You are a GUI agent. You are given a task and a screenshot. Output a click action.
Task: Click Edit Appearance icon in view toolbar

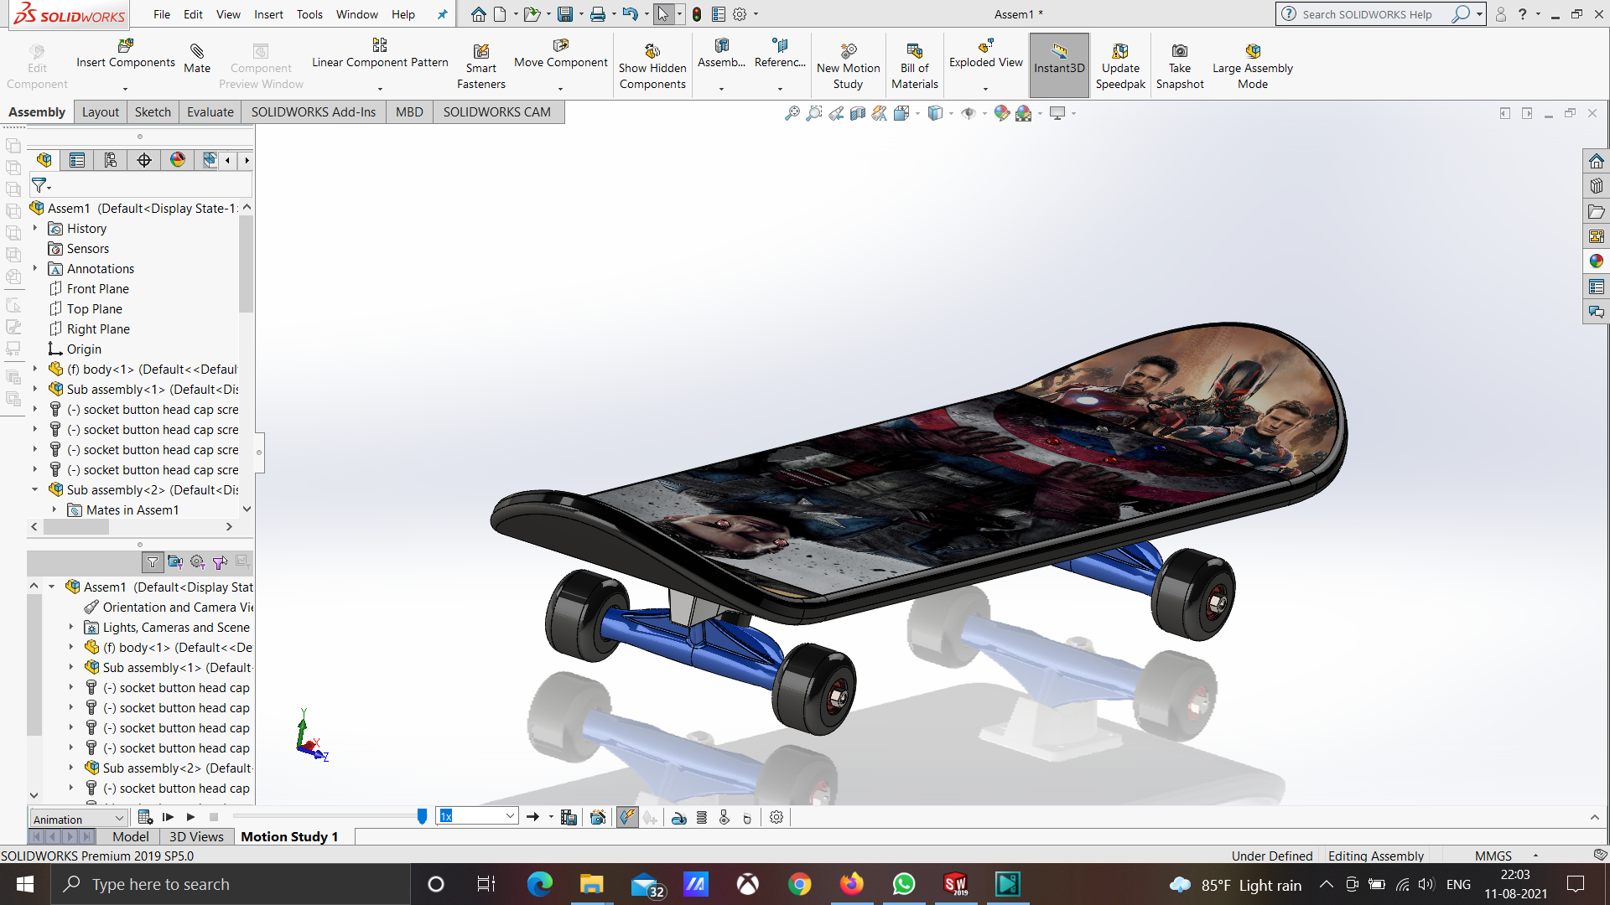click(1001, 113)
